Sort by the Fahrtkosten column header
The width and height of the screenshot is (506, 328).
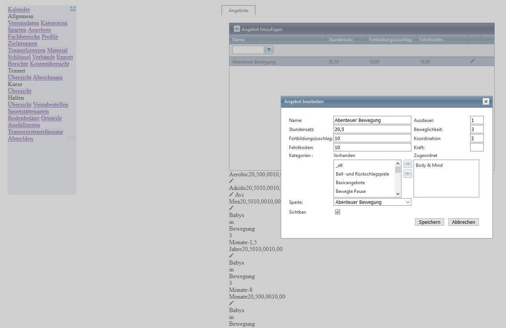click(442, 40)
